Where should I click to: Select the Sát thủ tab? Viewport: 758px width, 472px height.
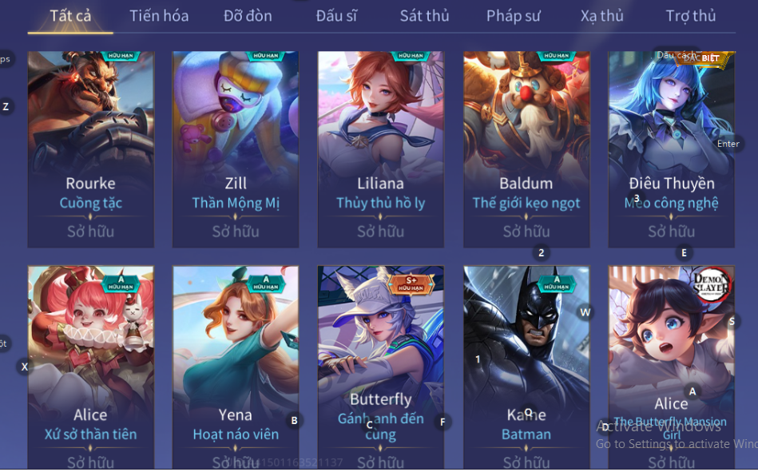424,16
